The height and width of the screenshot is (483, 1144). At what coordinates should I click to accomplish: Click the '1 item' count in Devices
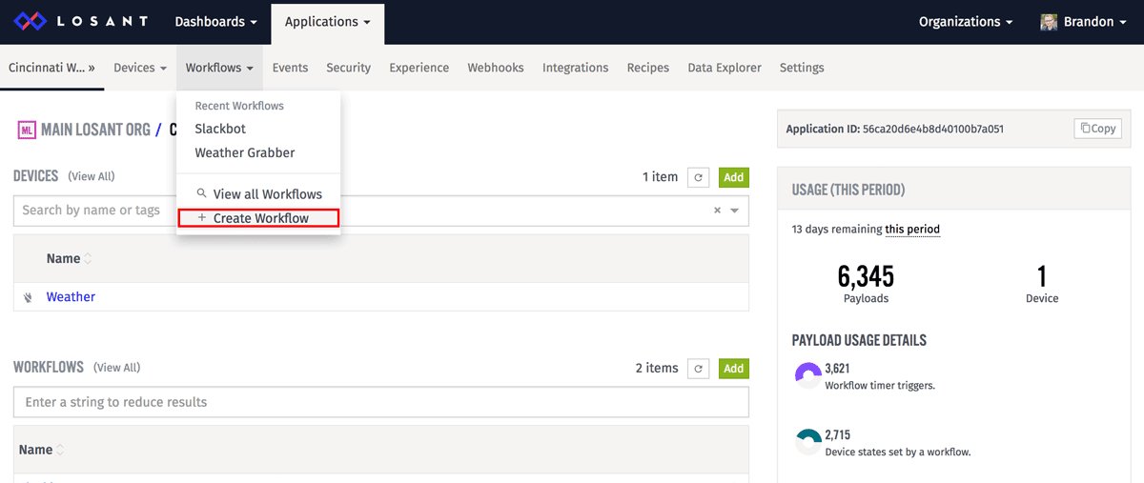coord(660,177)
